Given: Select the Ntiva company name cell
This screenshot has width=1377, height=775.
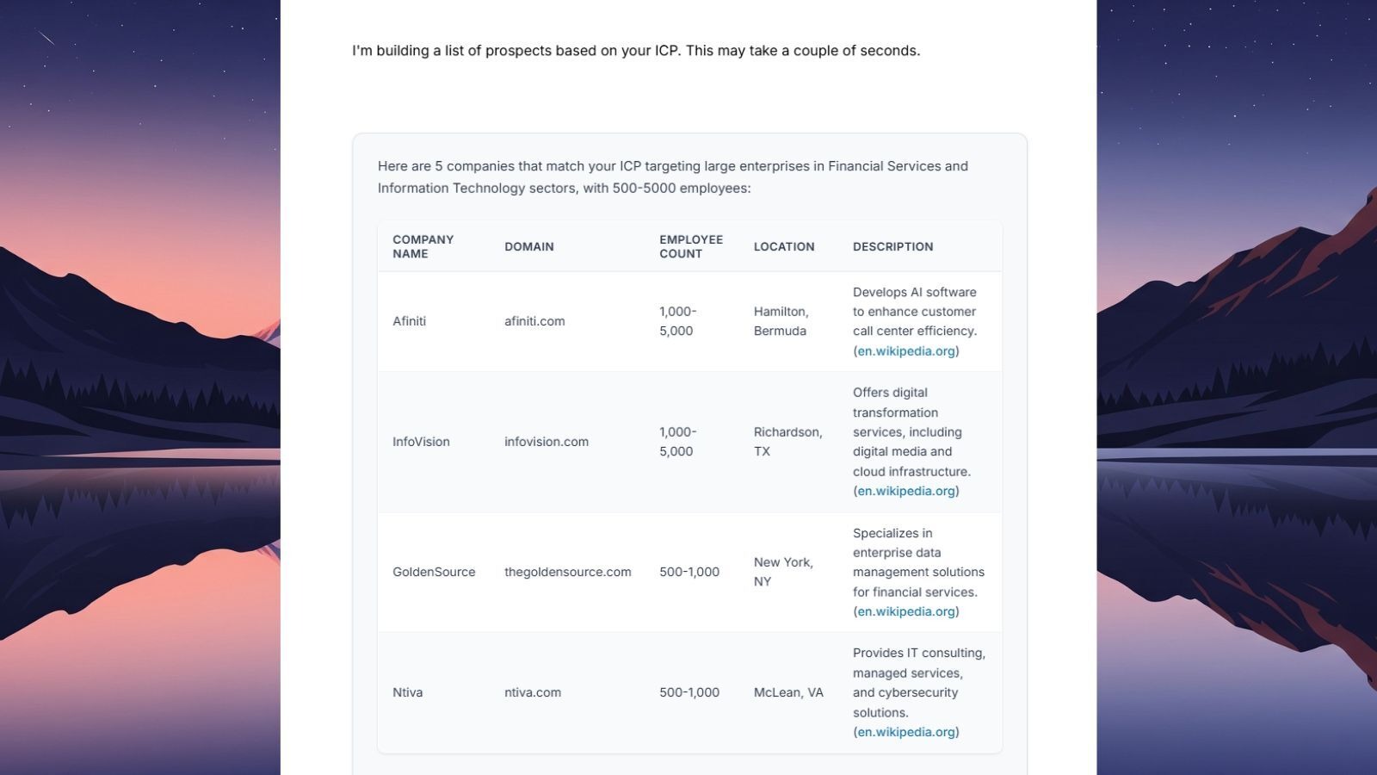Looking at the screenshot, I should click(x=407, y=692).
